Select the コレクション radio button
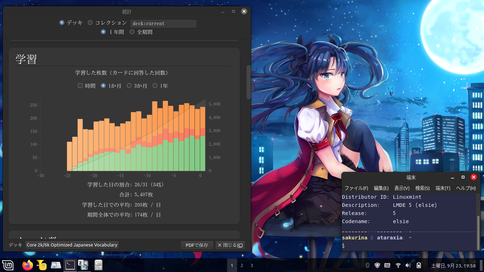 (90, 23)
